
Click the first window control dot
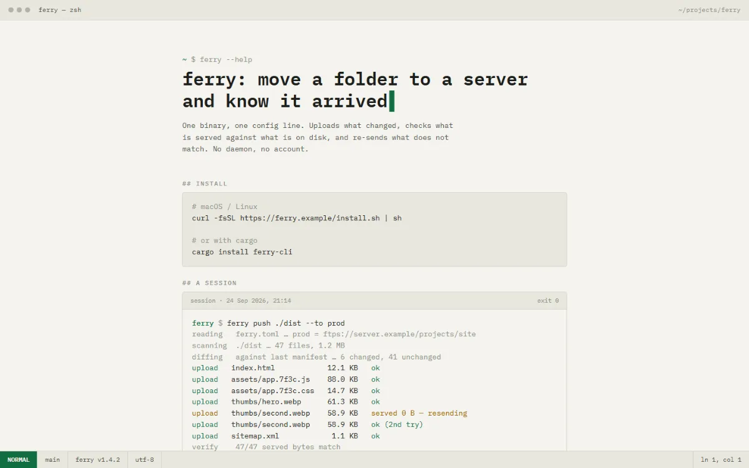[x=11, y=10]
